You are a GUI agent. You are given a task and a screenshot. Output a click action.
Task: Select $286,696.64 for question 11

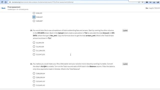pos(34,77)
